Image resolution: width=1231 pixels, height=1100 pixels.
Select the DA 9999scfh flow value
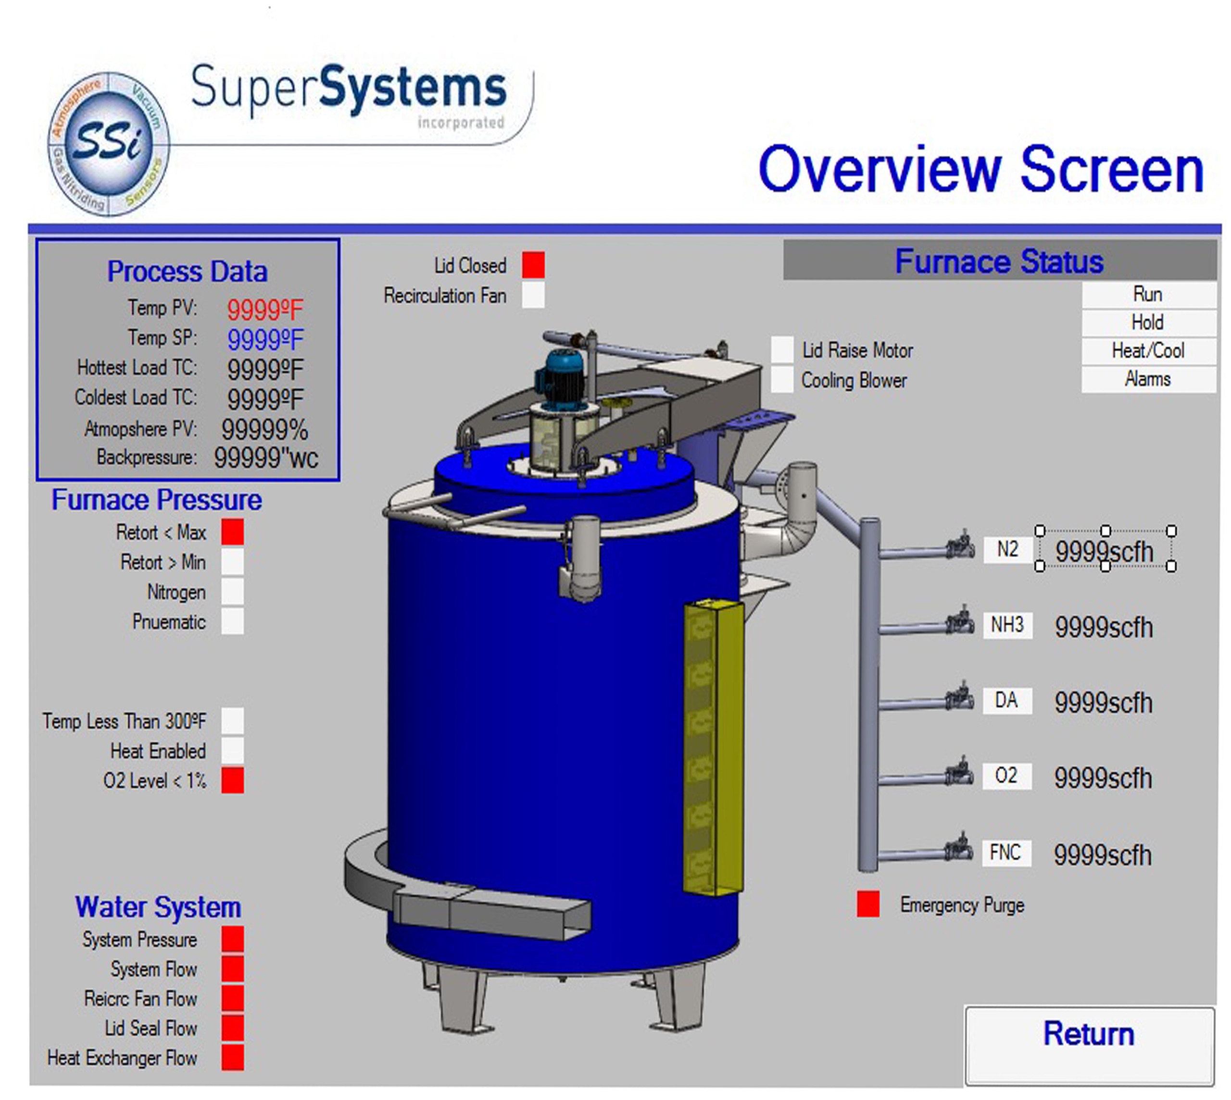tap(1104, 703)
